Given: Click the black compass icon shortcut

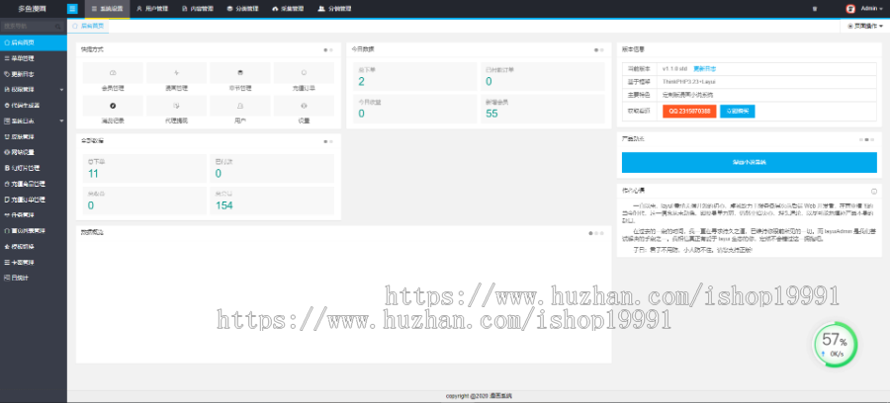Looking at the screenshot, I should (113, 106).
